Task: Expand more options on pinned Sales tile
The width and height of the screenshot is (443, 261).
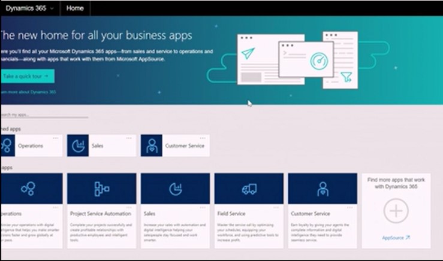Action: click(x=129, y=138)
